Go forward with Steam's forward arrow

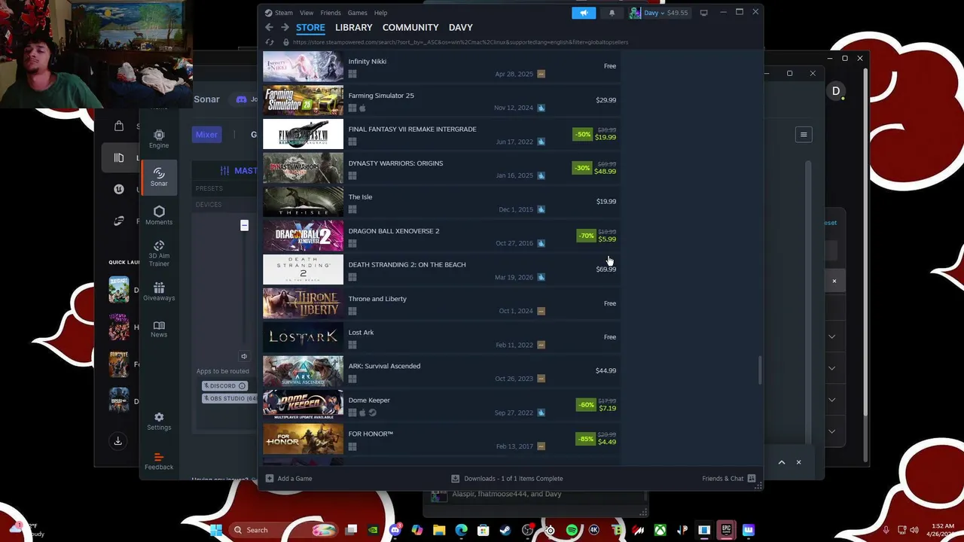pos(285,27)
